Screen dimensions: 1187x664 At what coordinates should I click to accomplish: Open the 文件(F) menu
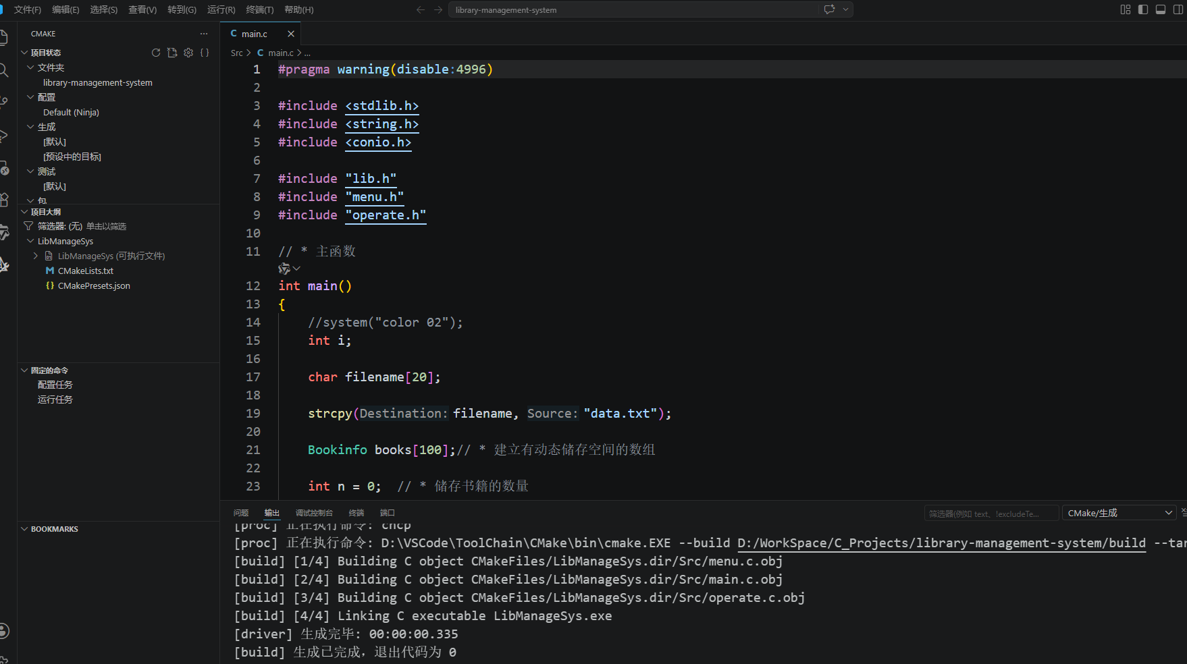click(28, 9)
